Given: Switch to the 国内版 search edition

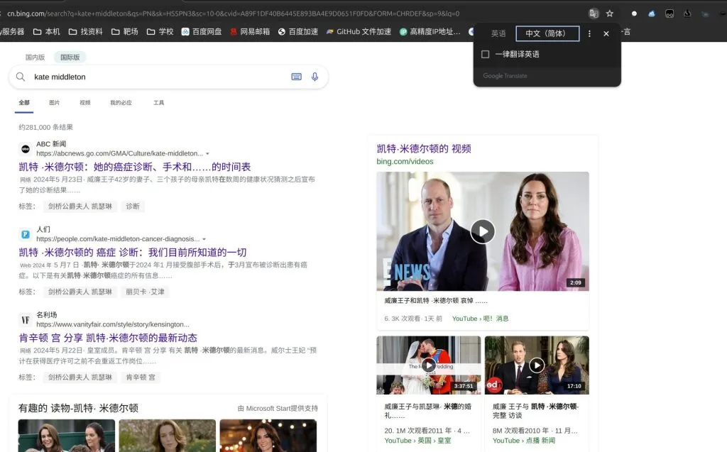Looking at the screenshot, I should coord(35,57).
